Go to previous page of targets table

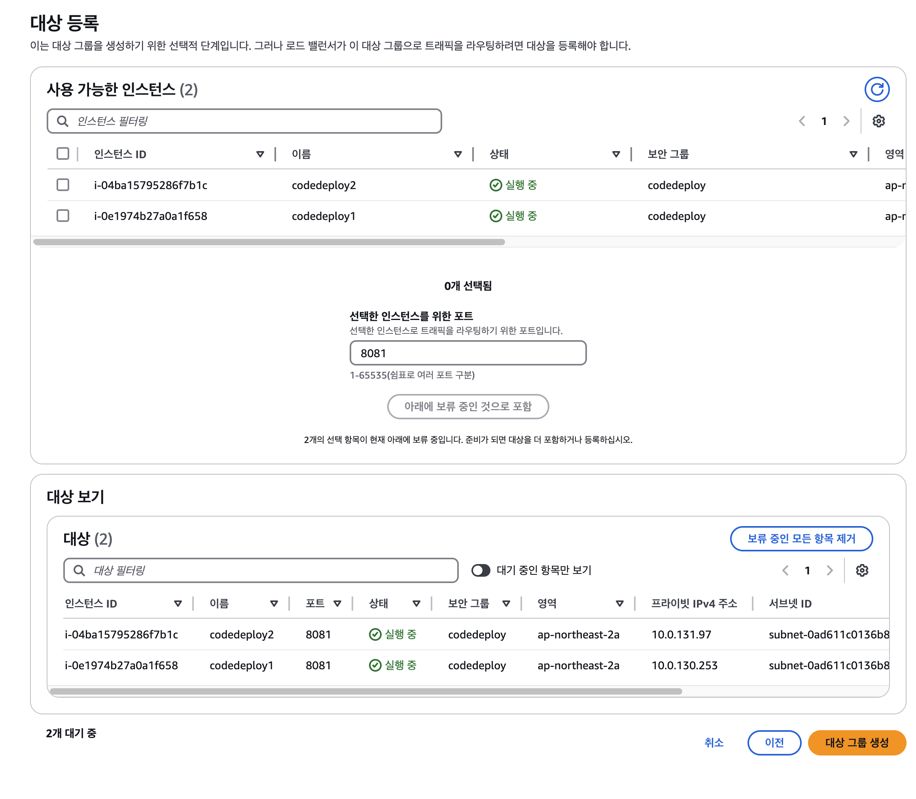click(785, 570)
